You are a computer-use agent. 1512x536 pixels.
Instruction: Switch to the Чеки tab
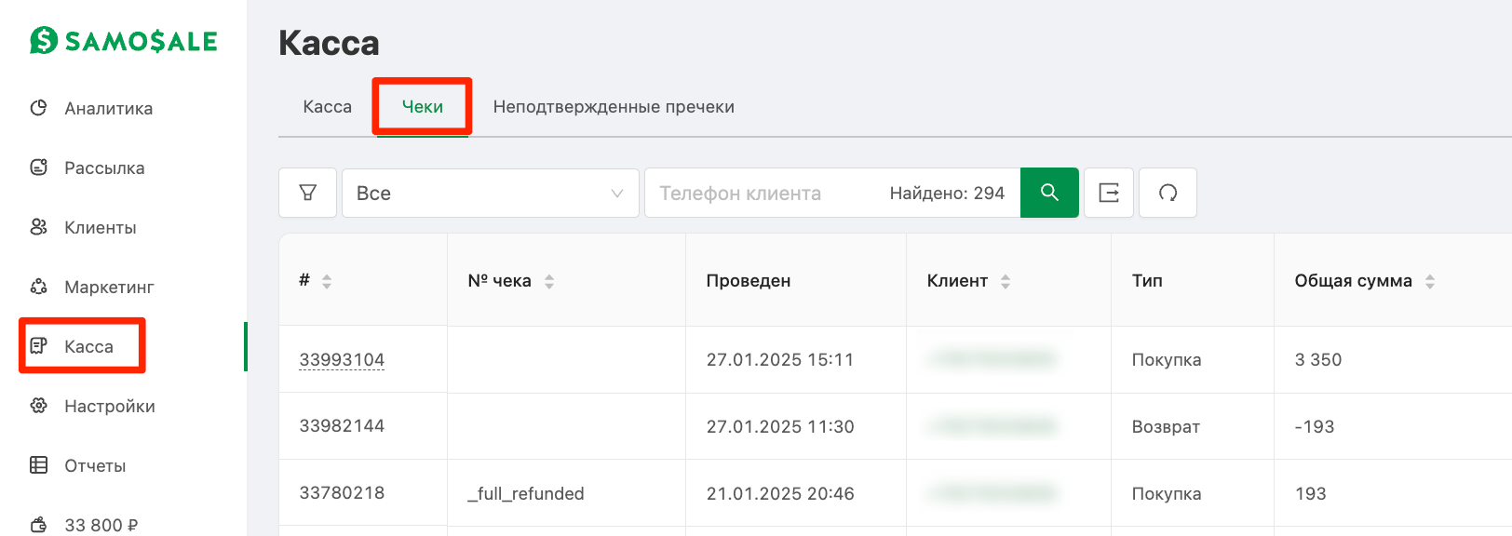pyautogui.click(x=423, y=107)
